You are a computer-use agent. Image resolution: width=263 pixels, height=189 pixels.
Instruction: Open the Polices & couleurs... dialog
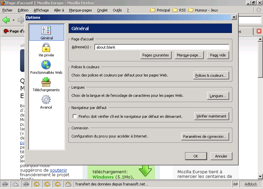(x=211, y=75)
